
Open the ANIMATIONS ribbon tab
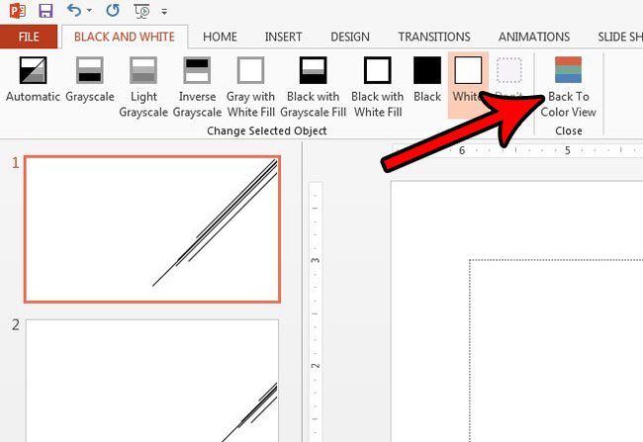(534, 37)
